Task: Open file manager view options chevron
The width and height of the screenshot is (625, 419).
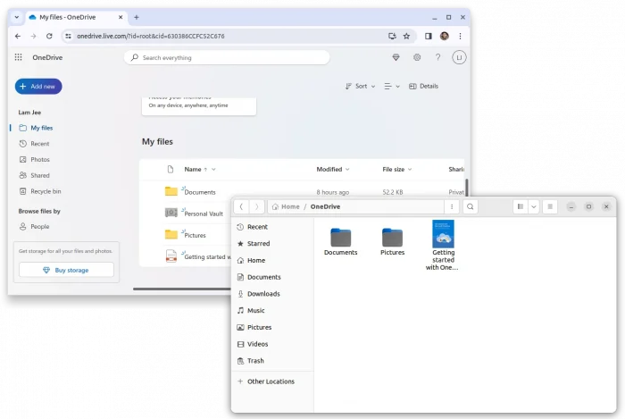Action: click(x=534, y=206)
